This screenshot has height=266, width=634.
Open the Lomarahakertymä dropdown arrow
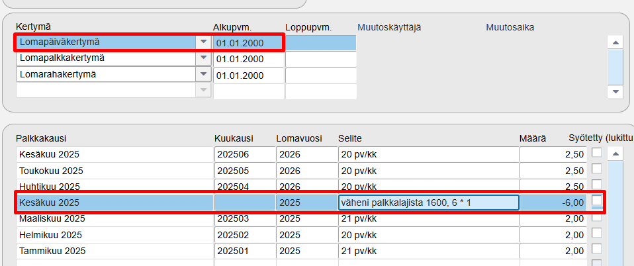point(203,75)
